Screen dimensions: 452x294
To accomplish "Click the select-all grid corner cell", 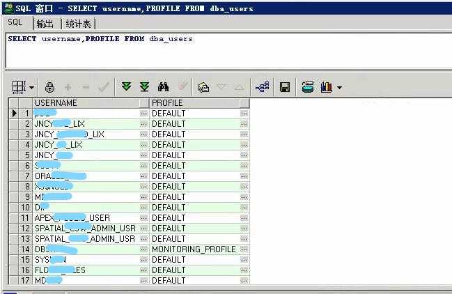I will [14, 103].
